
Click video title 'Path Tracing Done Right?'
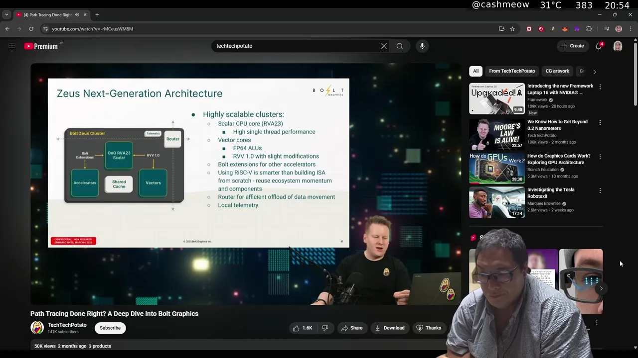coord(114,314)
